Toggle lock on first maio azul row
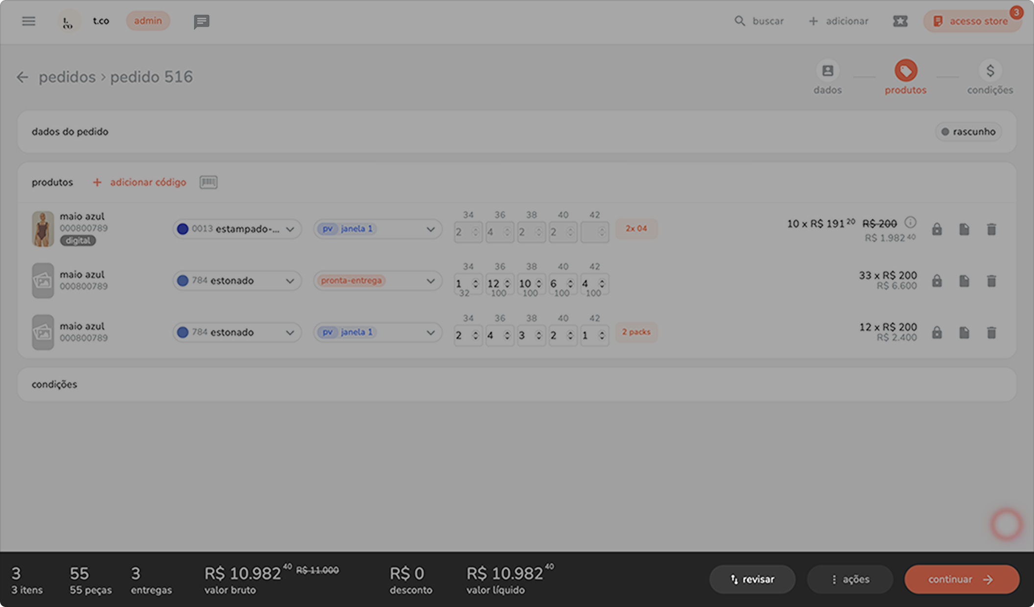1034x607 pixels. (x=937, y=229)
